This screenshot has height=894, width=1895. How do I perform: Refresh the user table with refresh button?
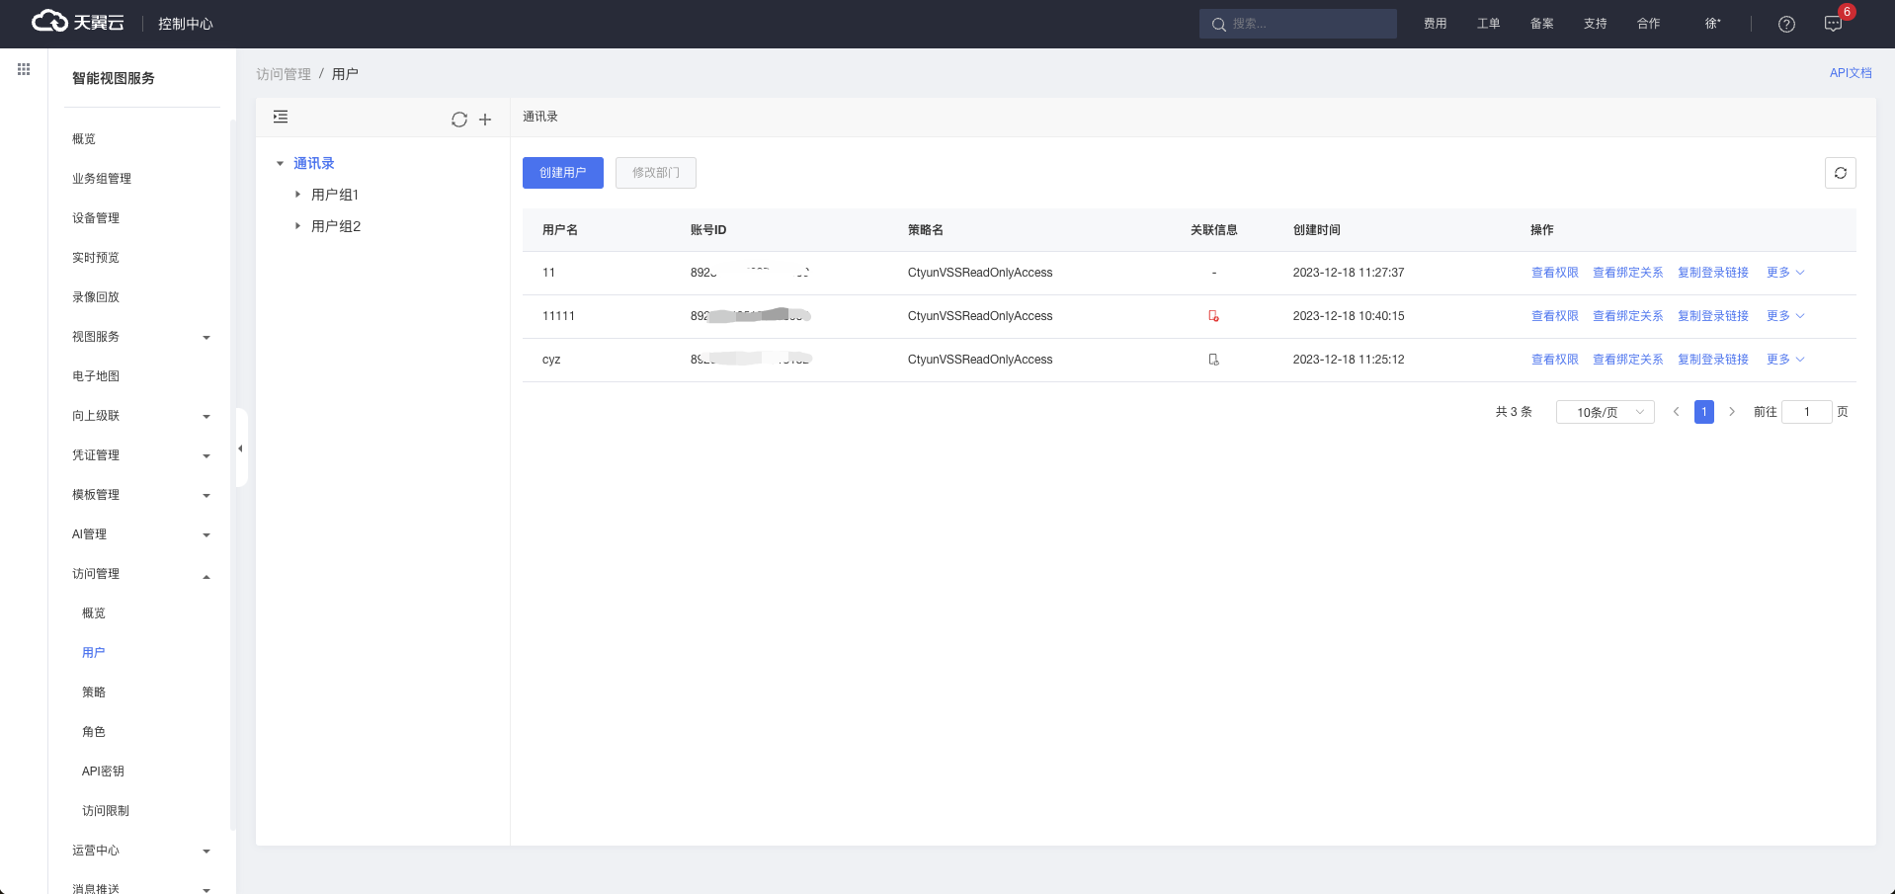tap(1840, 173)
